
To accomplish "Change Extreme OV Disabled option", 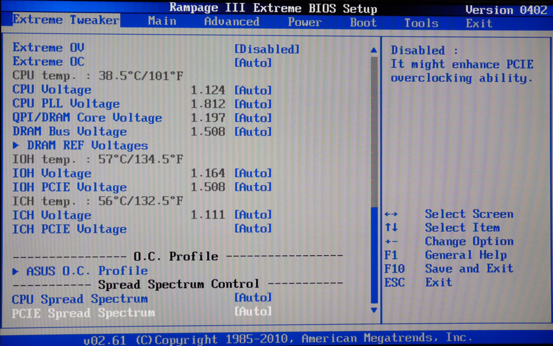I will point(267,49).
